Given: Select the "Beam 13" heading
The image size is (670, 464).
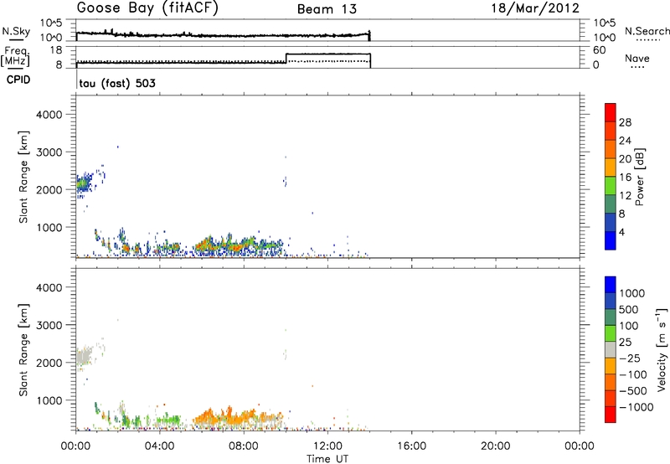Looking at the screenshot, I should tap(327, 9).
